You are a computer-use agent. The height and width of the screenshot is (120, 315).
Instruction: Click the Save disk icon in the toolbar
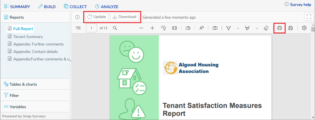pyautogui.click(x=290, y=28)
